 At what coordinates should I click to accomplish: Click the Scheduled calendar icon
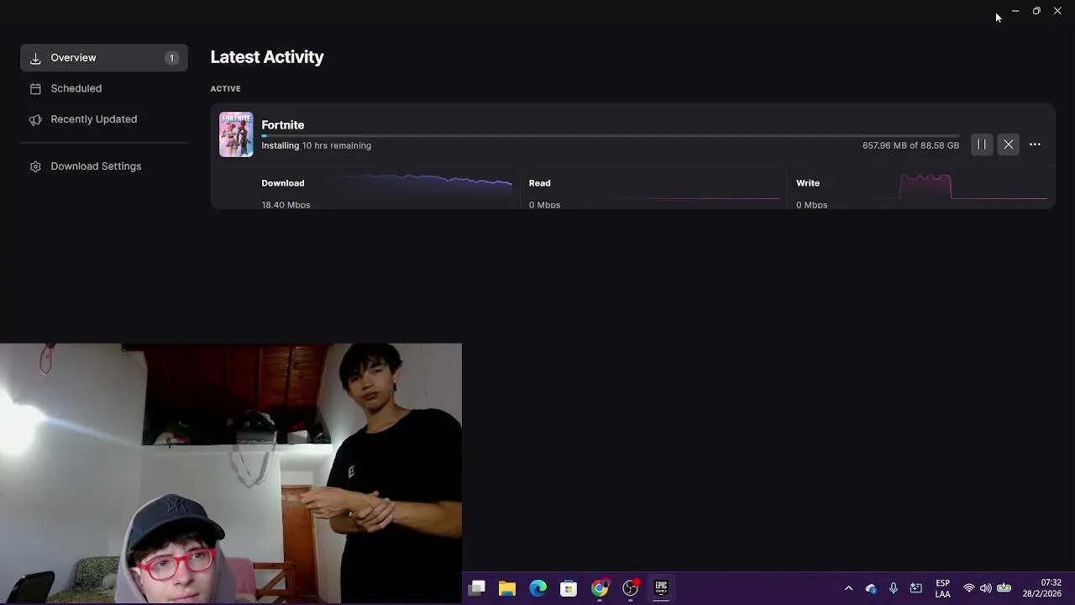click(35, 88)
